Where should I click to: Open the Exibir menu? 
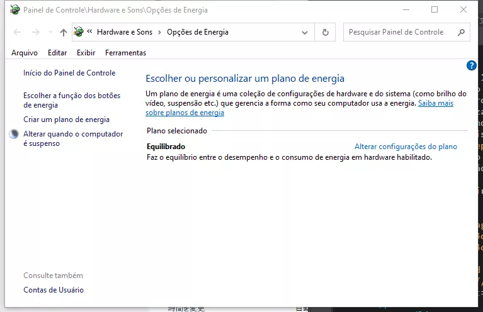click(x=86, y=53)
